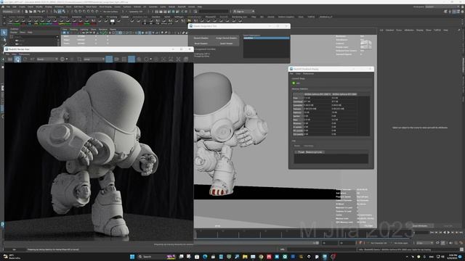Open the Windows menu in Maya menu bar
The image size is (465, 261).
pos(59,7)
